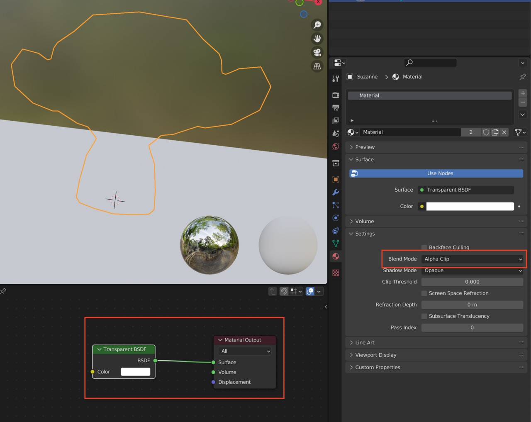The height and width of the screenshot is (422, 531).
Task: Open the Material properties tab
Action: [336, 256]
